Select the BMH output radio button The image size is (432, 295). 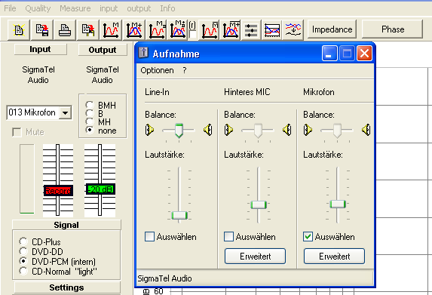[89, 105]
